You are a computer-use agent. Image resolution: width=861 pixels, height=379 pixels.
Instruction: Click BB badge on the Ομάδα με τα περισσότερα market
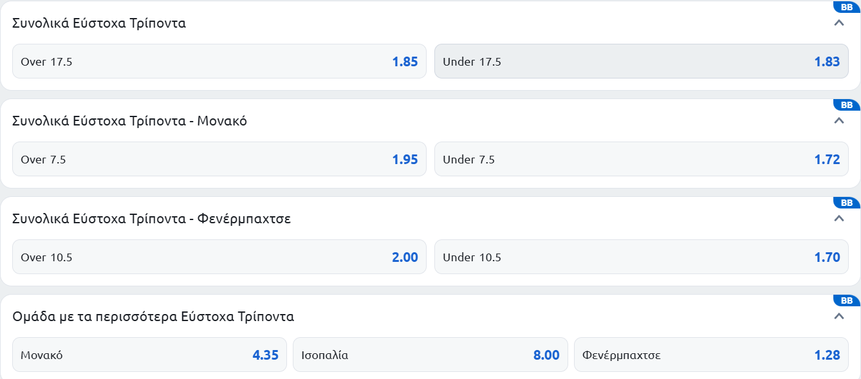847,300
